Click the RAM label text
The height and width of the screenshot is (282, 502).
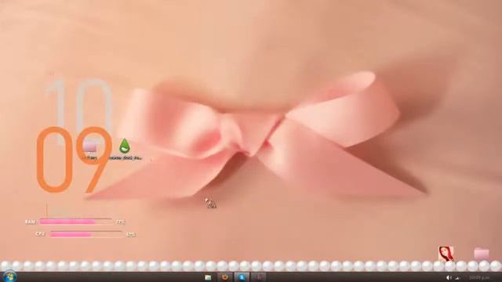click(30, 222)
